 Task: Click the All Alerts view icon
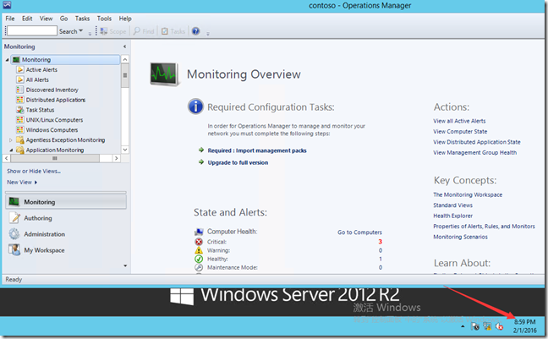20,79
